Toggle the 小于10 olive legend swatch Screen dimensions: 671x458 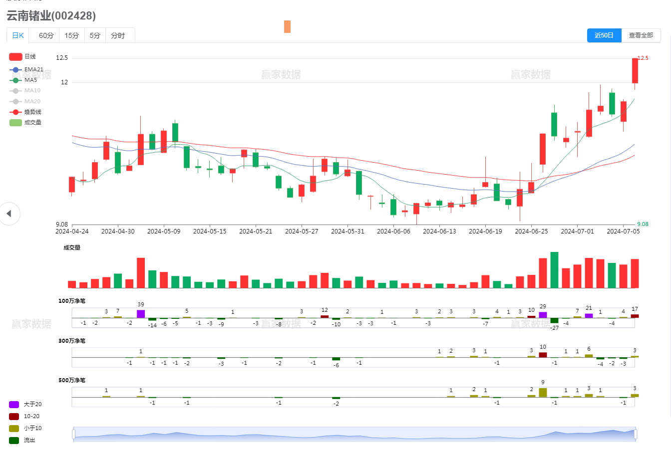14,428
